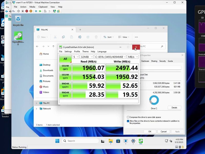This screenshot has width=205, height=154.
Task: Open the New dropdown in Explorer
Action: pyautogui.click(x=42, y=37)
